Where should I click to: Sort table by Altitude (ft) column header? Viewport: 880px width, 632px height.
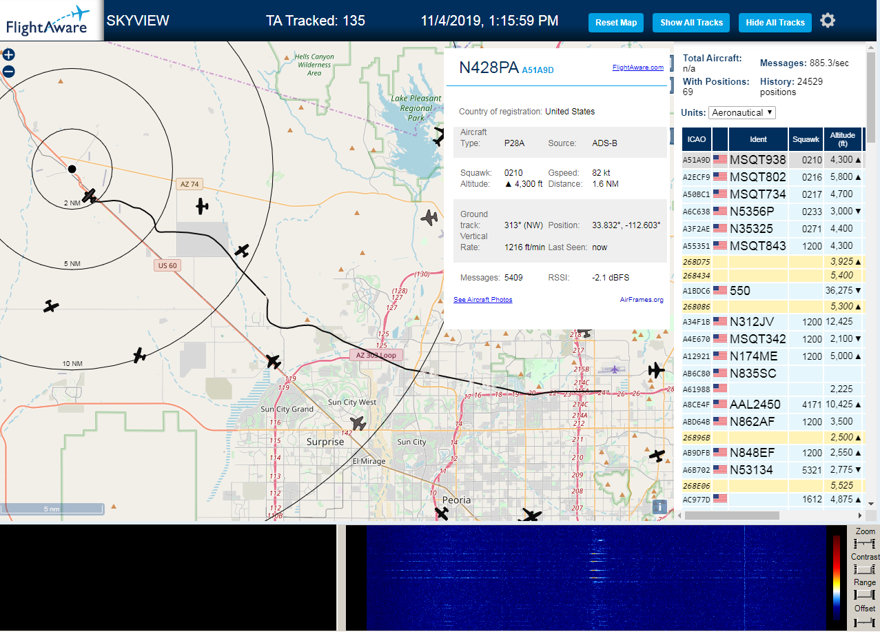(843, 139)
